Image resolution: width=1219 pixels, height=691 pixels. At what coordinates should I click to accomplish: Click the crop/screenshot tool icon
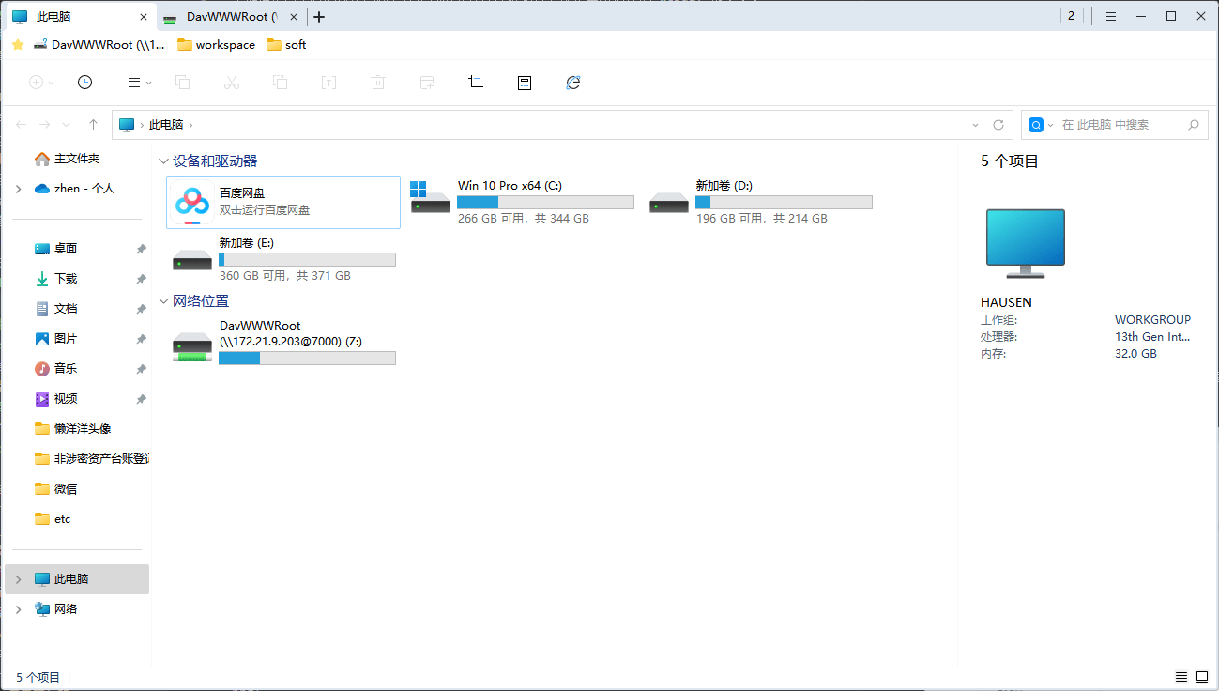tap(476, 83)
